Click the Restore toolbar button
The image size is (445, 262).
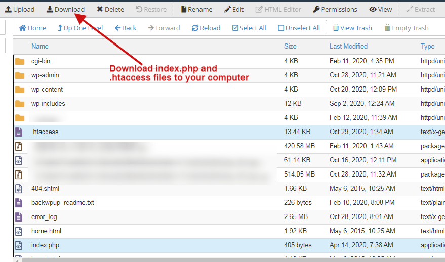click(151, 9)
